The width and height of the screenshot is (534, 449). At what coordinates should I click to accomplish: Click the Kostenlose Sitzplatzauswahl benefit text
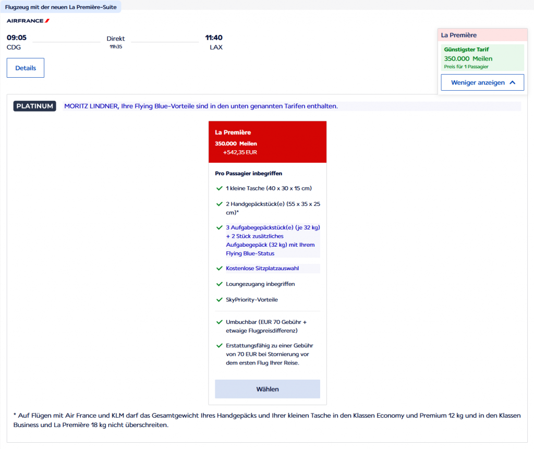tap(262, 269)
